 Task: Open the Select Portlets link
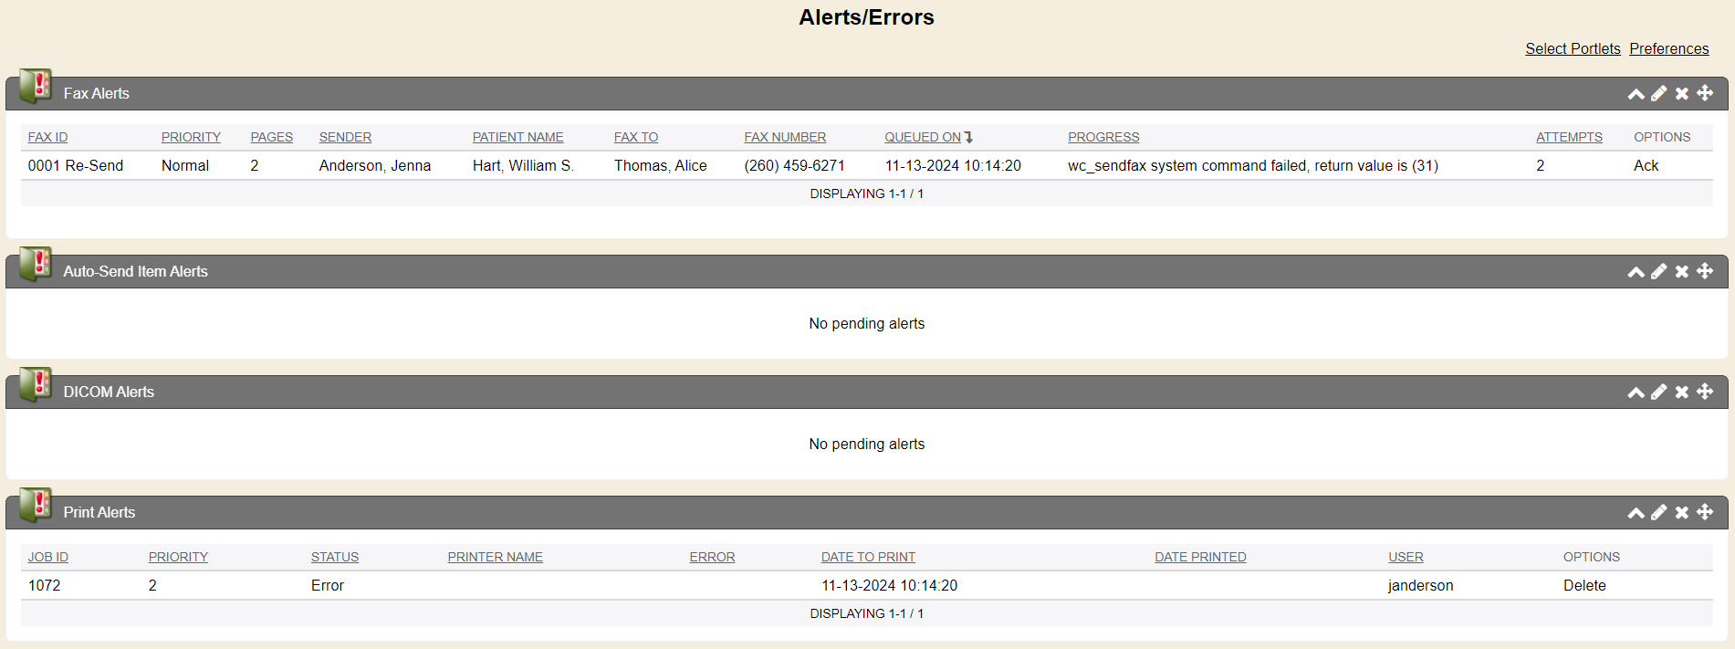click(x=1573, y=49)
